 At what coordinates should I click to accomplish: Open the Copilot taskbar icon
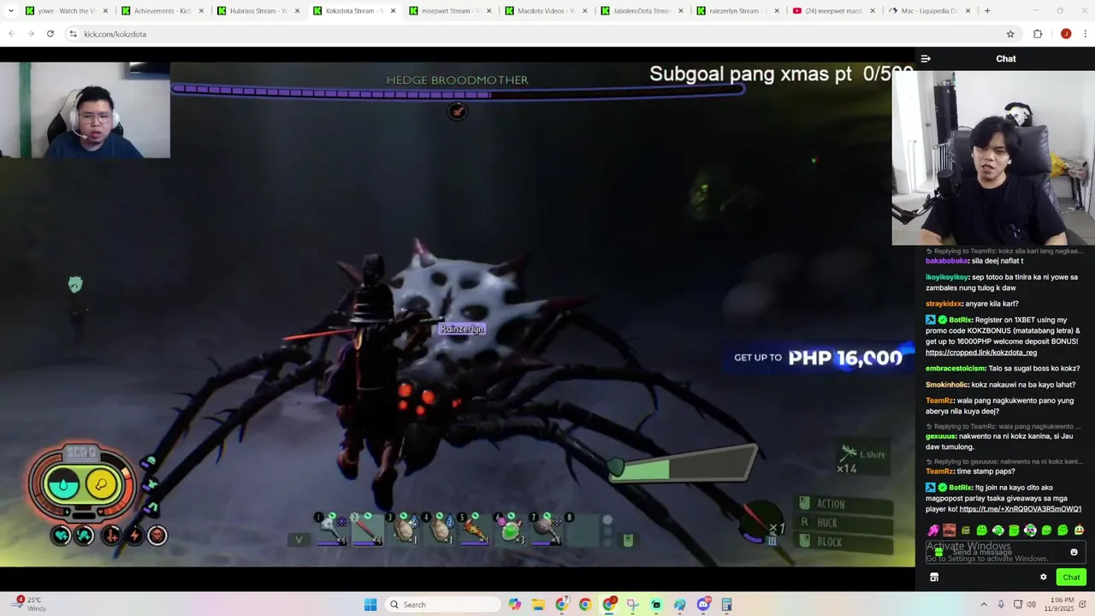pos(515,605)
